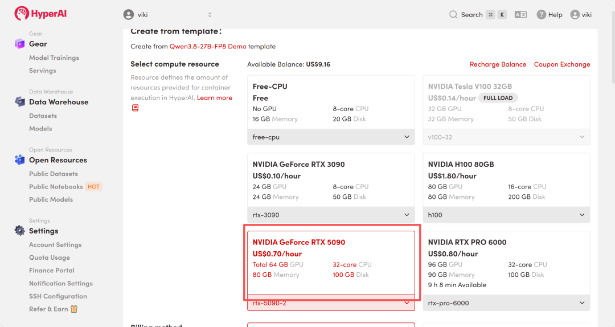This screenshot has width=615, height=327.
Task: Open the rtx-5090-2 variant dropdown
Action: (x=331, y=303)
